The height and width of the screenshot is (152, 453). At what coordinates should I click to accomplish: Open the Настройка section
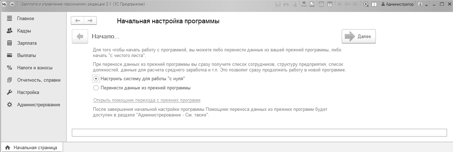28,92
